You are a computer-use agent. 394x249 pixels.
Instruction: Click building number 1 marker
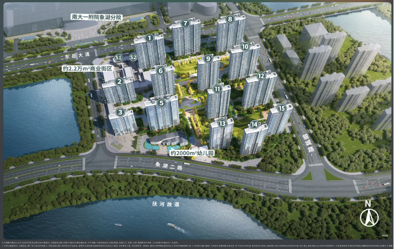click(149, 38)
